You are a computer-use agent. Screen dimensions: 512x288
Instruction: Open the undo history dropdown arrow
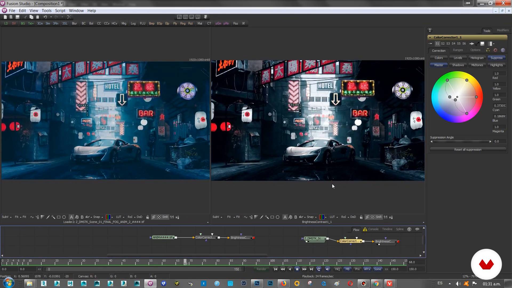pyautogui.click(x=51, y=17)
